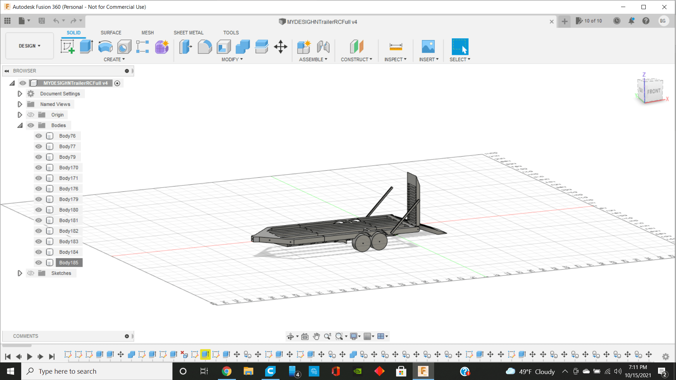
Task: Expand the Origin folder in browser
Action: click(x=19, y=115)
